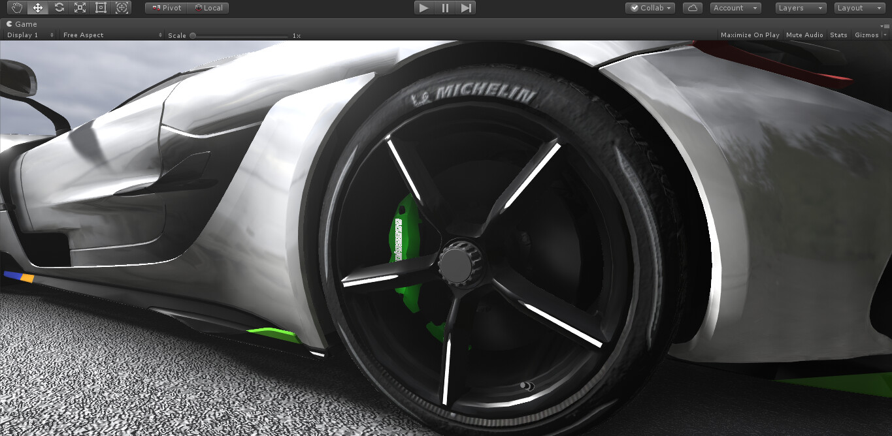
Task: Toggle Local/Global handle rotation
Action: click(x=208, y=8)
